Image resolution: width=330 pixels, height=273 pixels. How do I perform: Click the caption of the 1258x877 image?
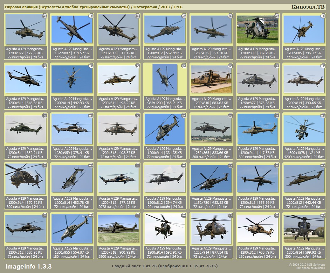[258, 103]
